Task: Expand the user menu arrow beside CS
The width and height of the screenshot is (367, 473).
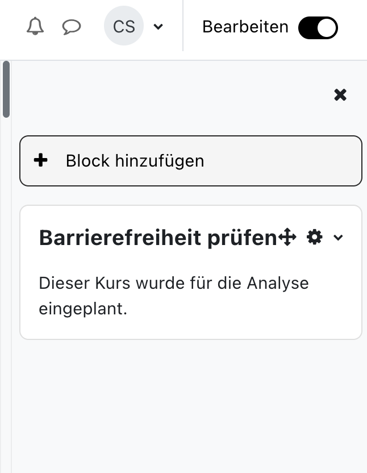Action: point(159,27)
